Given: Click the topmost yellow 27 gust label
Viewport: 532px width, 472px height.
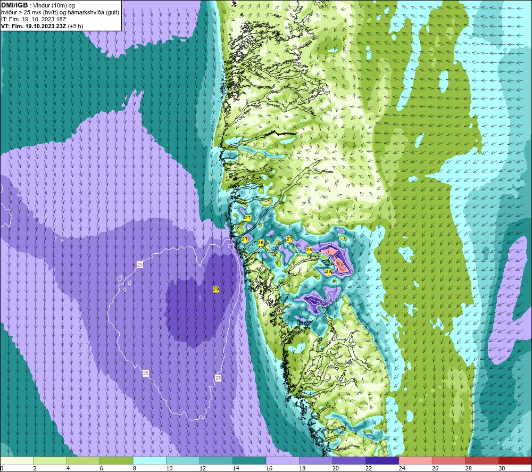Looking at the screenshot, I should pos(248,218).
